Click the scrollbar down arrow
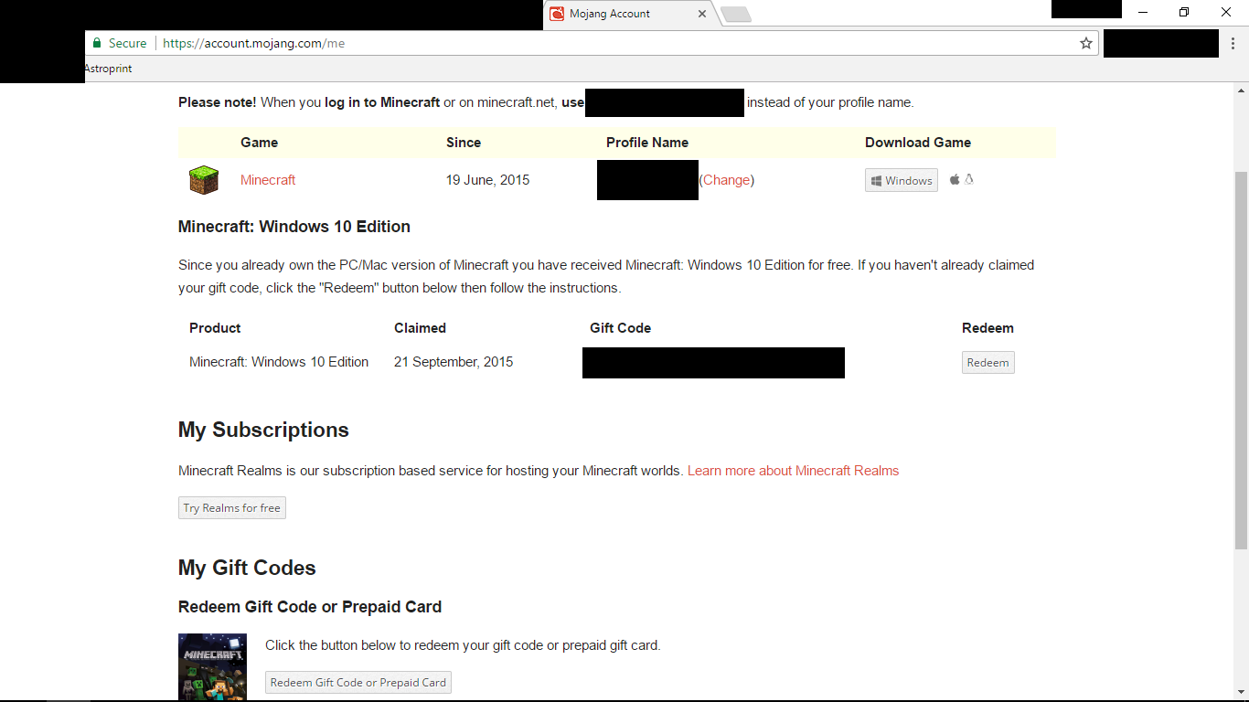The image size is (1249, 702). click(x=1242, y=693)
